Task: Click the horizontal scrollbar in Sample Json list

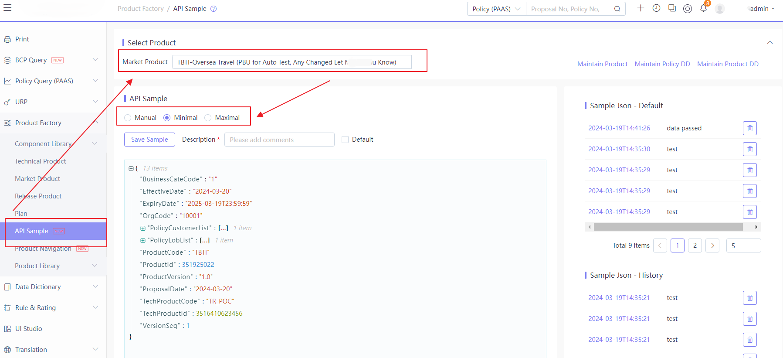Action: click(668, 227)
